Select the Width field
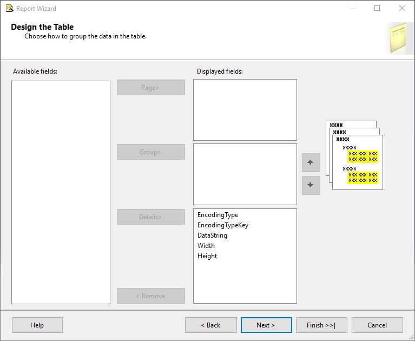 [x=206, y=246]
